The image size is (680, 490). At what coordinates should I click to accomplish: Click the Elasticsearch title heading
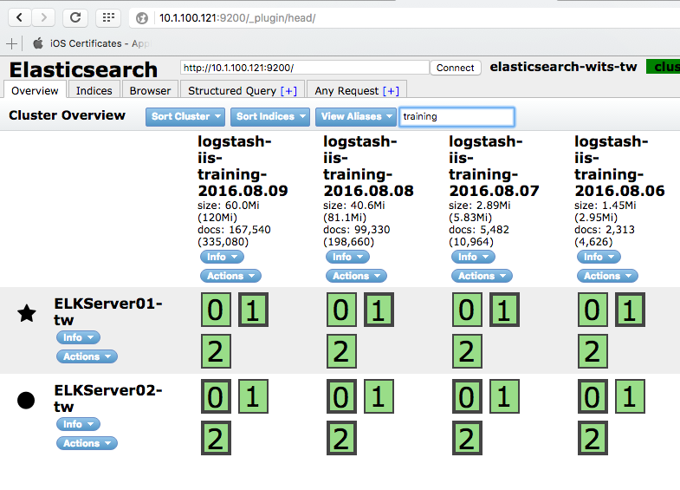83,69
